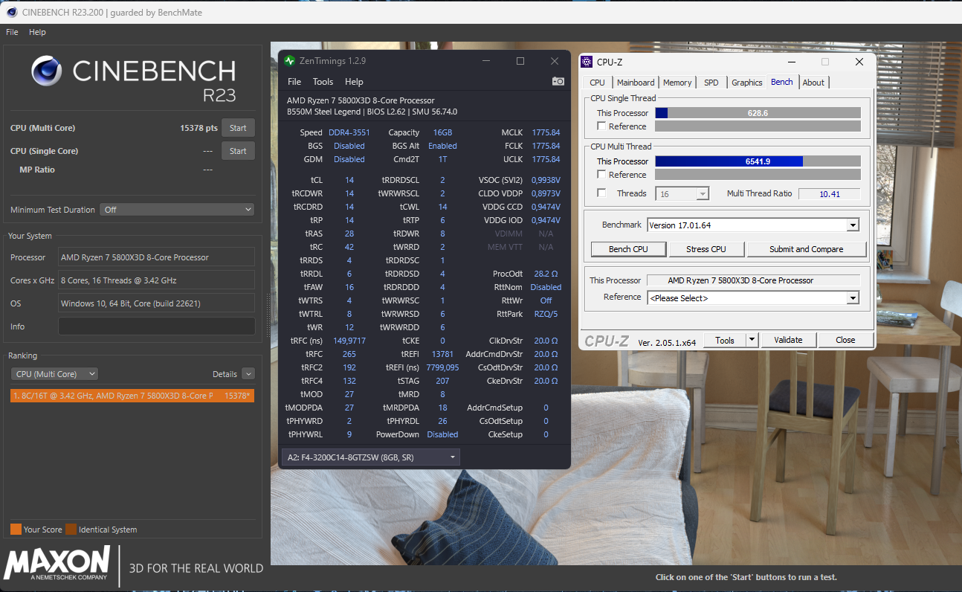Open ZenTimings File menu

click(294, 82)
